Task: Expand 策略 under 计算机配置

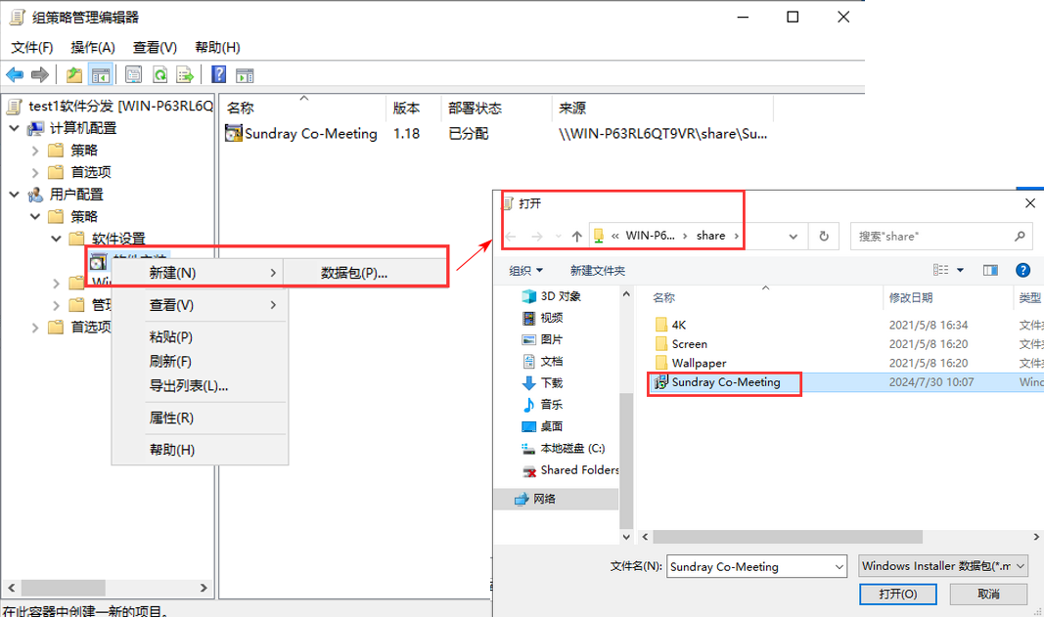Action: tap(35, 151)
